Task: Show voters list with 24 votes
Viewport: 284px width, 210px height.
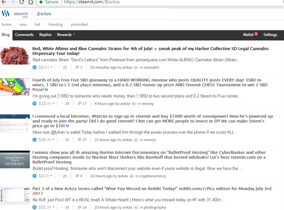Action: pos(65,103)
